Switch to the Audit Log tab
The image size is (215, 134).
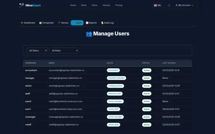[x=107, y=23]
